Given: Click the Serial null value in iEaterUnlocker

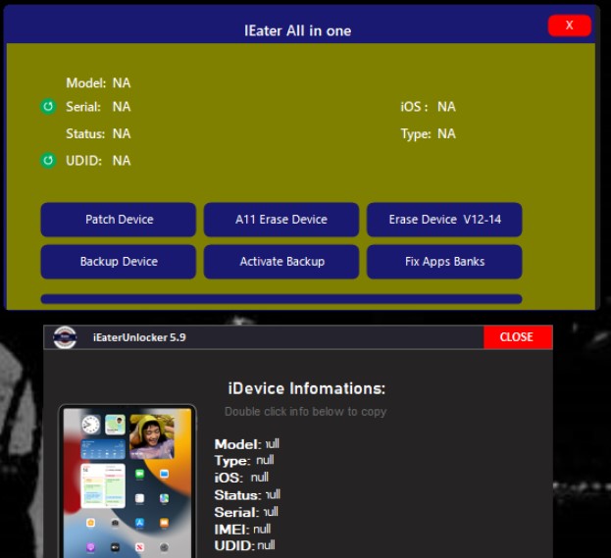Looking at the screenshot, I should 271,512.
